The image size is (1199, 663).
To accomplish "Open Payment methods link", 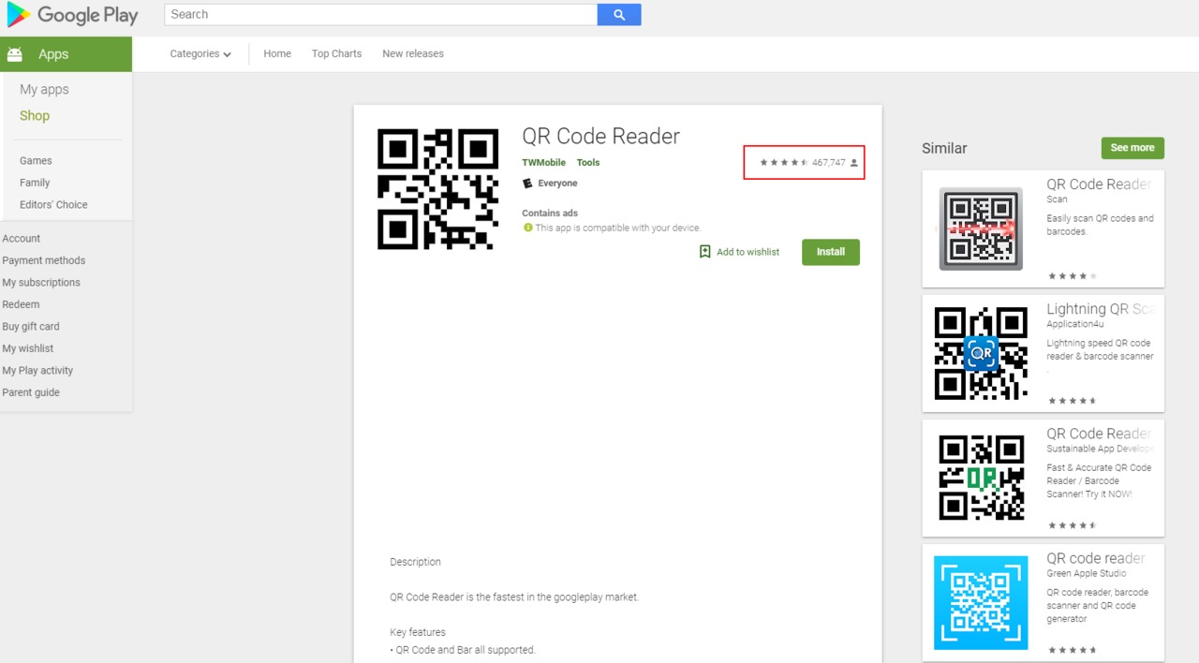I will click(43, 260).
